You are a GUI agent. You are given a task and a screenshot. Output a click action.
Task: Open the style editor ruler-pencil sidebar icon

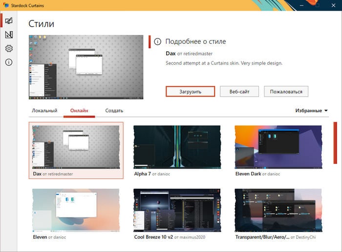[9, 35]
